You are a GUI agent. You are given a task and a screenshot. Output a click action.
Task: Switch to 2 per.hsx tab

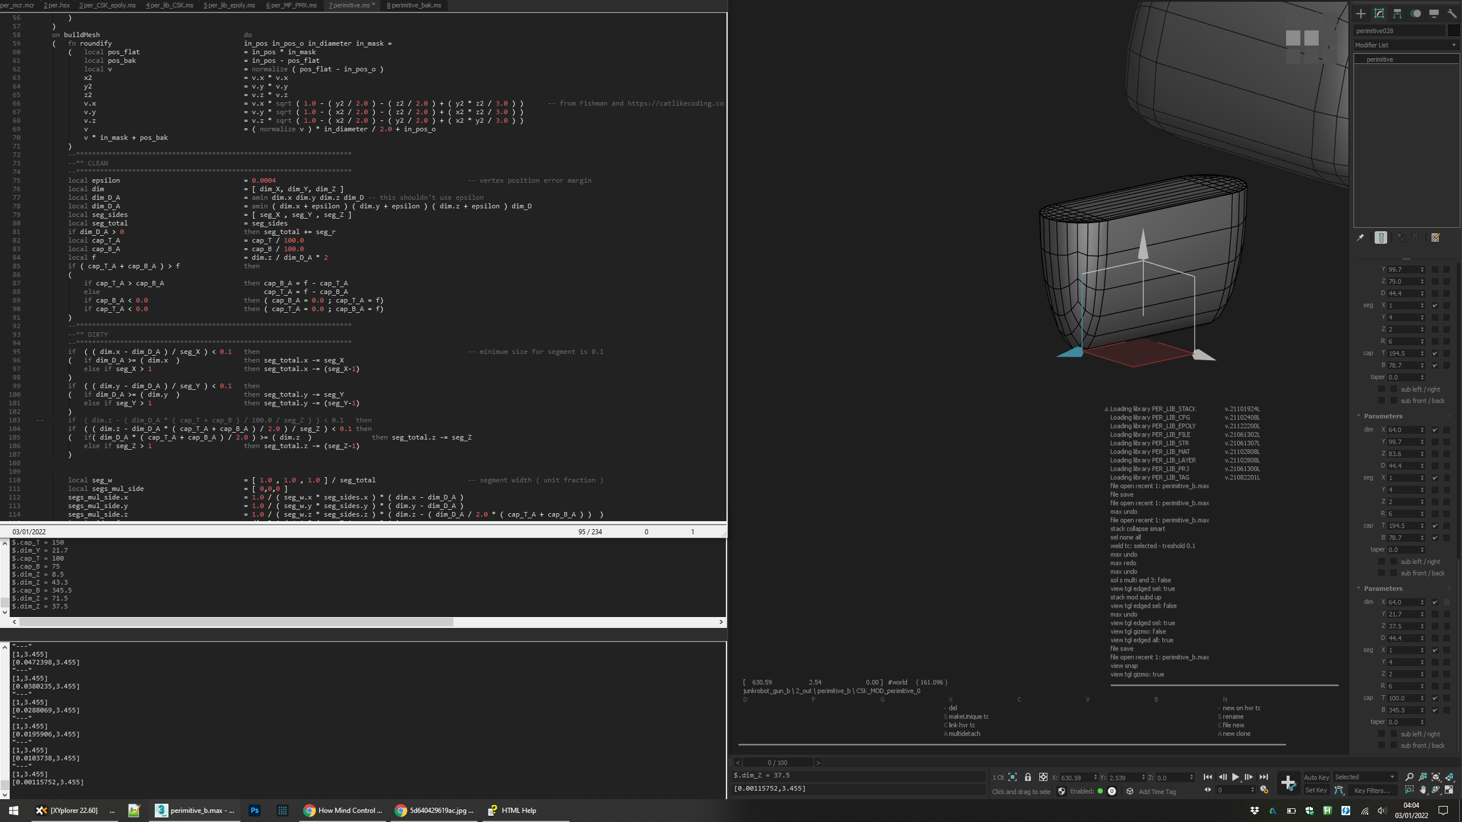57,5
